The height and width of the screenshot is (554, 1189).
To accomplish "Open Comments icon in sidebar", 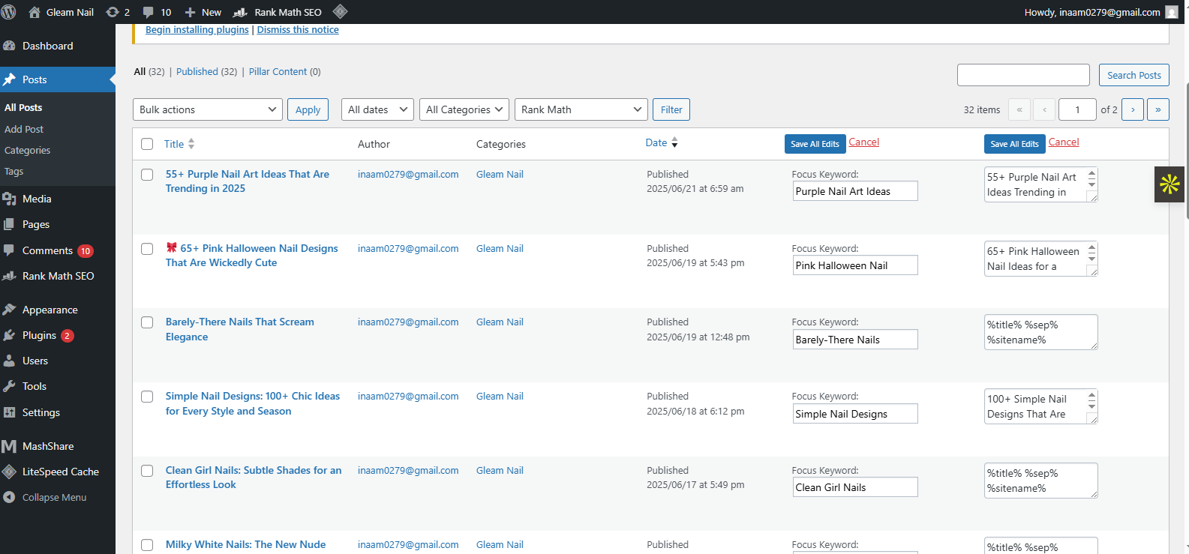I will pyautogui.click(x=9, y=250).
